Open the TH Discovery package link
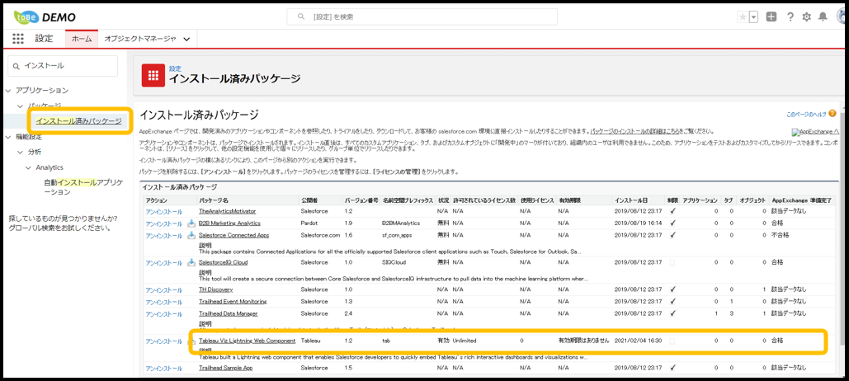This screenshot has width=849, height=381. (x=215, y=290)
